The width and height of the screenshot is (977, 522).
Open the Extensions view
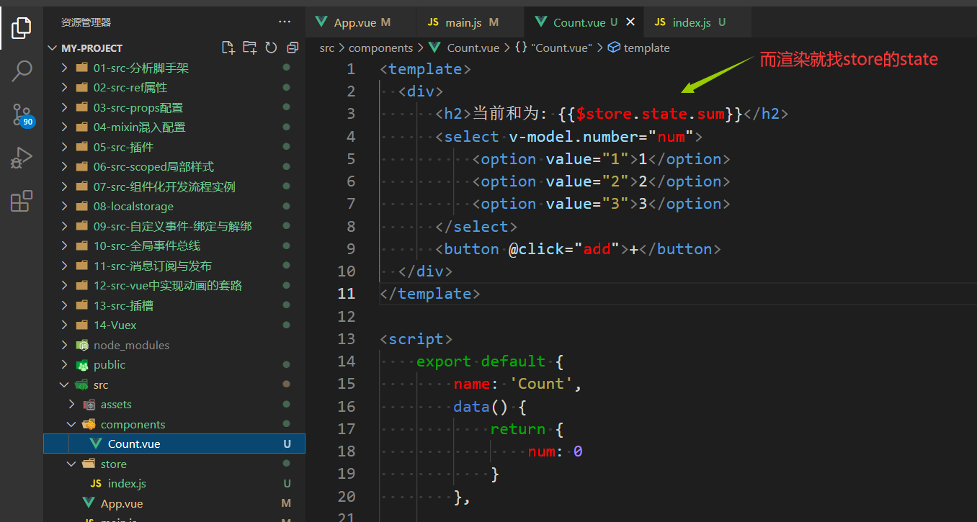pyautogui.click(x=22, y=201)
